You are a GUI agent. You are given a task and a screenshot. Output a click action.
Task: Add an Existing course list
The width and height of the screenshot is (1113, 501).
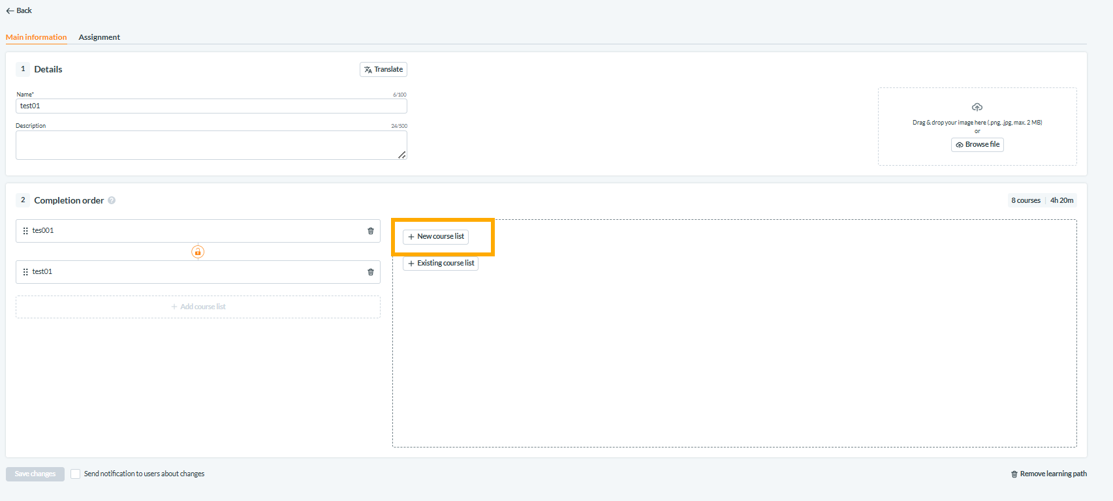coord(441,263)
